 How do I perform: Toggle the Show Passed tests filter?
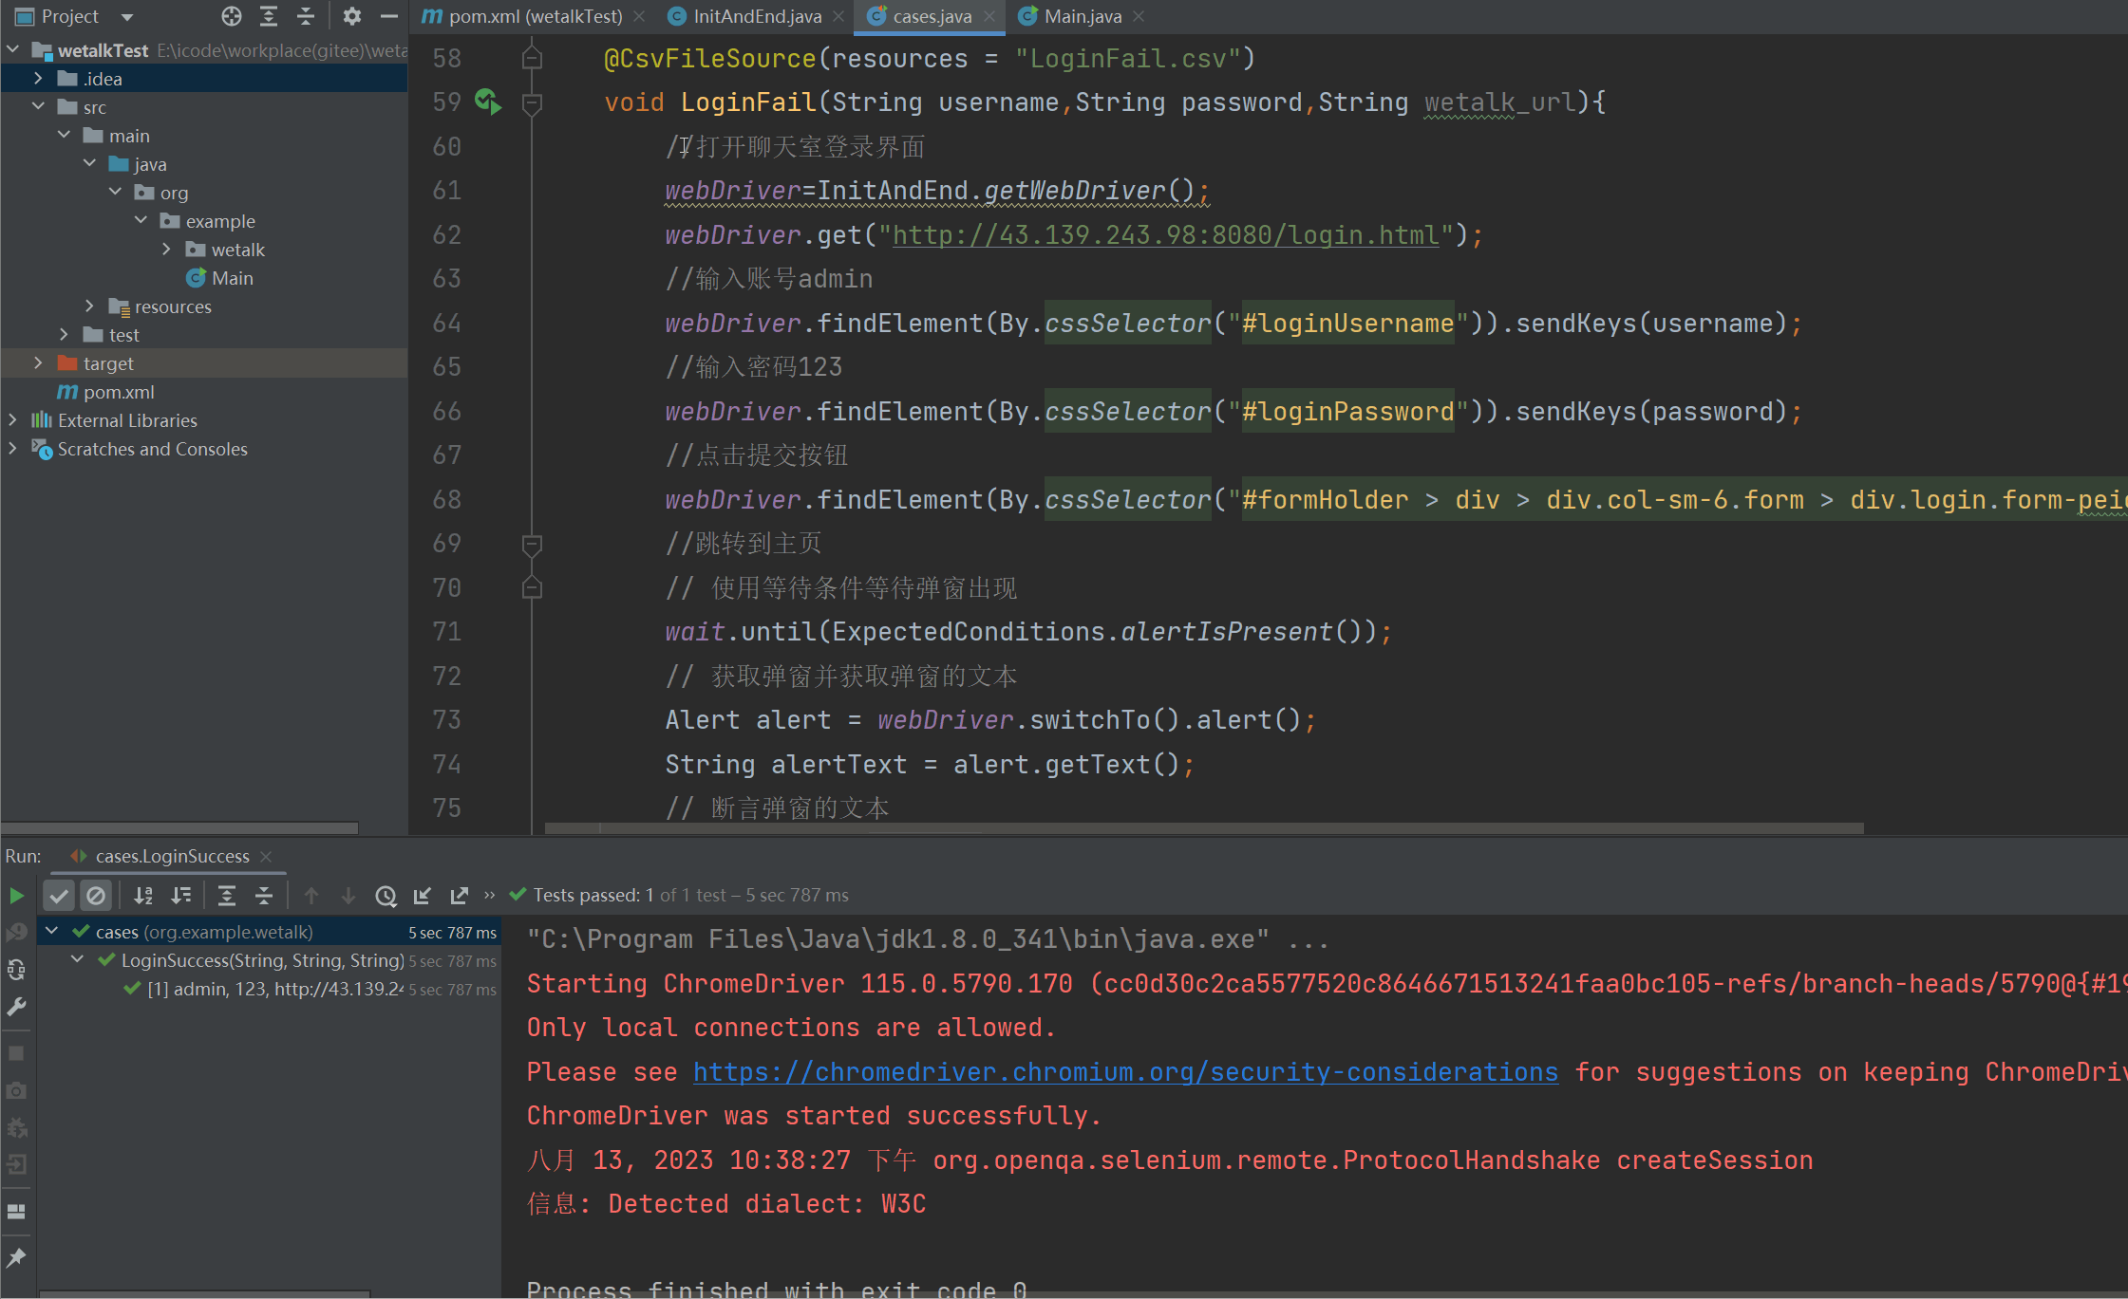(59, 895)
